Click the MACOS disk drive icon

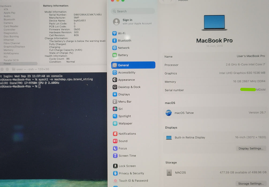[x=169, y=173]
